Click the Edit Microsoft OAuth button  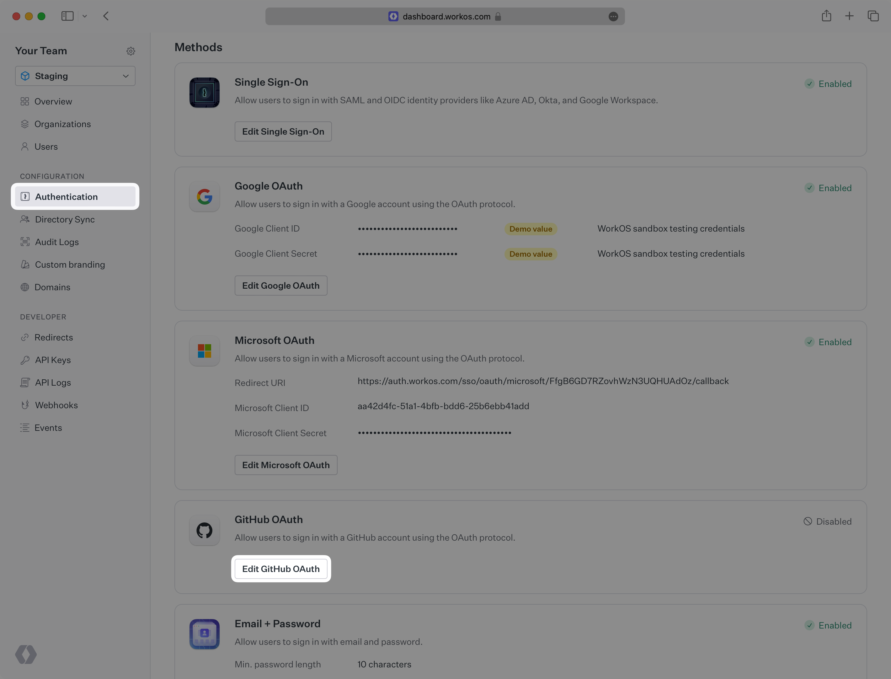[x=286, y=465]
